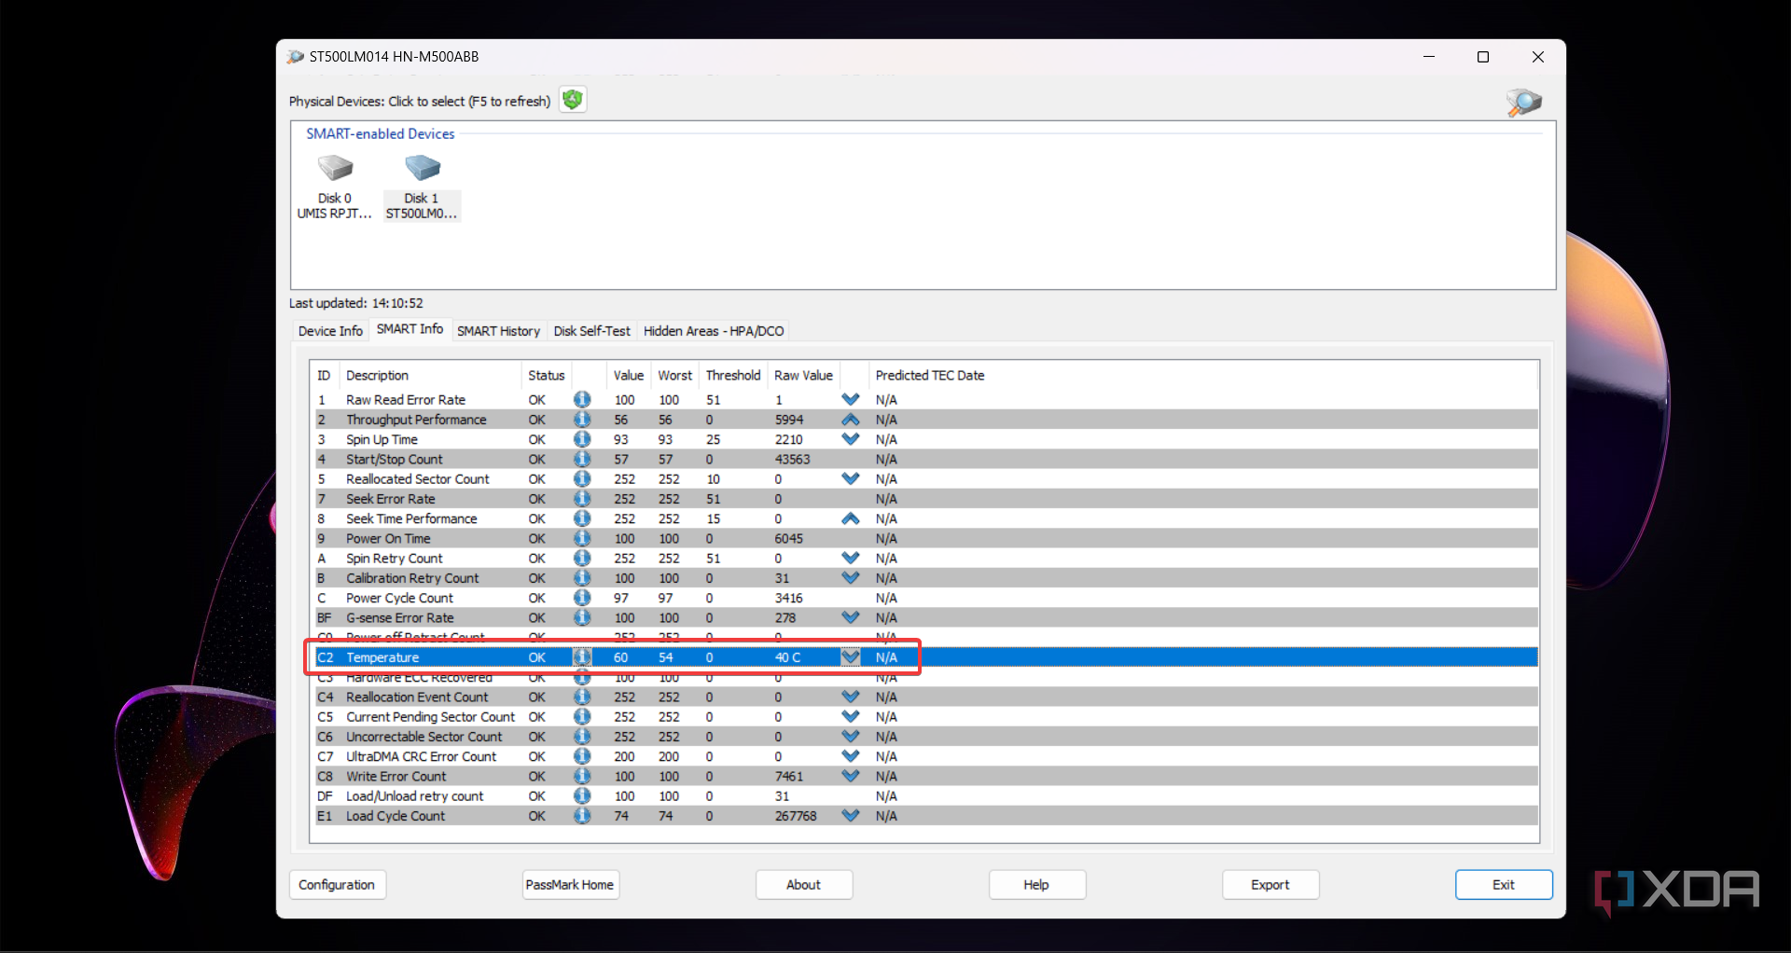The width and height of the screenshot is (1791, 953).
Task: Open the Disk Self-Test tab
Action: [x=591, y=331]
